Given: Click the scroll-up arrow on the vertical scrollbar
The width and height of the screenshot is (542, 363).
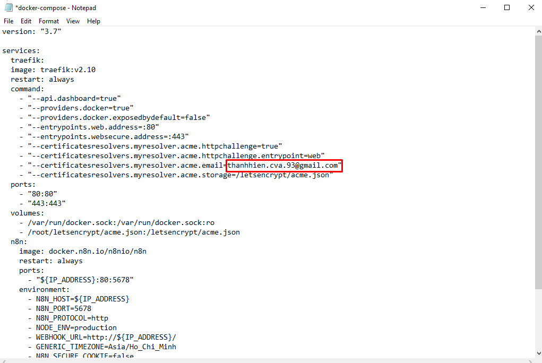Looking at the screenshot, I should [537, 30].
